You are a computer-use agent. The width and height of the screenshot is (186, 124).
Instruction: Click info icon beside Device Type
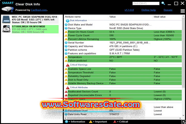click(x=66, y=28)
